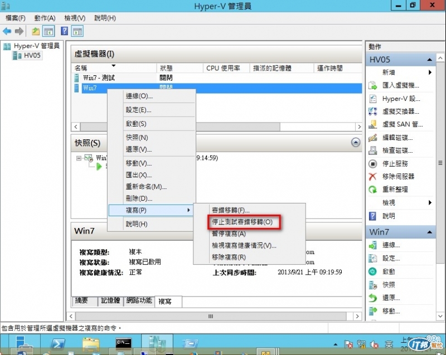Open the 檔案(F) menu
The image size is (446, 355).
coord(16,18)
